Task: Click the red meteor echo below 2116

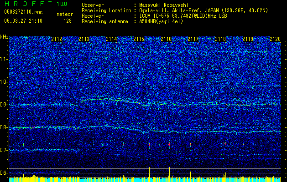Action: pyautogui.click(x=169, y=144)
